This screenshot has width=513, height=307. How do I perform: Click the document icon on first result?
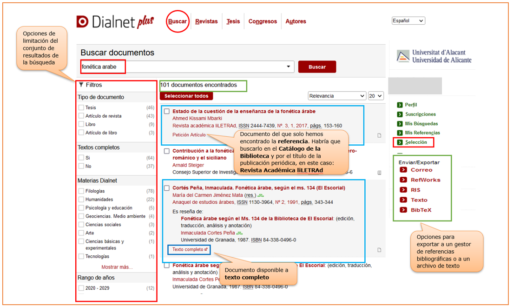379,135
